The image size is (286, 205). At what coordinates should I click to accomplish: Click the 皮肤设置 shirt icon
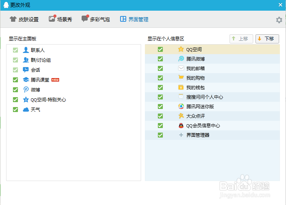tap(13, 19)
